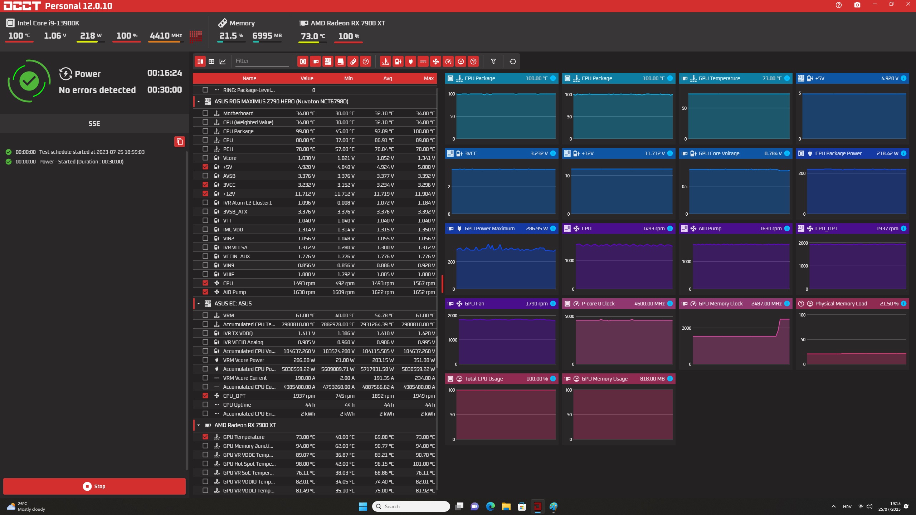Switch to the combined table-and-graph view icon

pos(200,62)
